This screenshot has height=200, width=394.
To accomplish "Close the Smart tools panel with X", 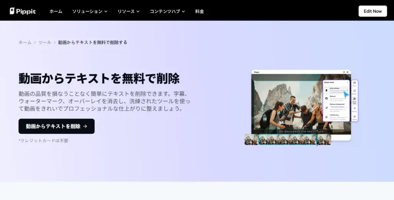I will point(347,82).
